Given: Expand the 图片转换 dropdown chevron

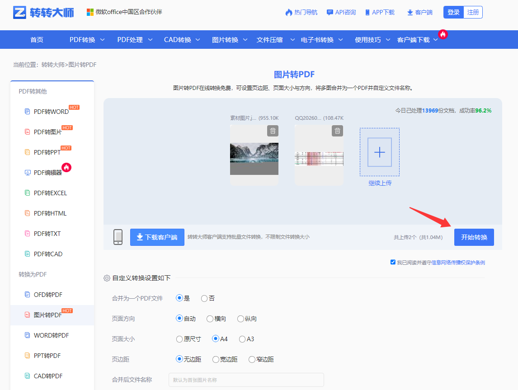Looking at the screenshot, I should (x=245, y=40).
